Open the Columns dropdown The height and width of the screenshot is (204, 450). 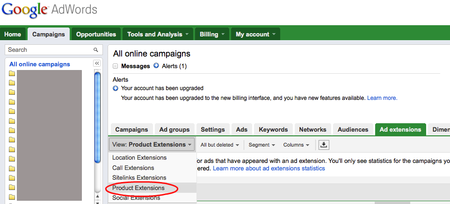click(296, 145)
